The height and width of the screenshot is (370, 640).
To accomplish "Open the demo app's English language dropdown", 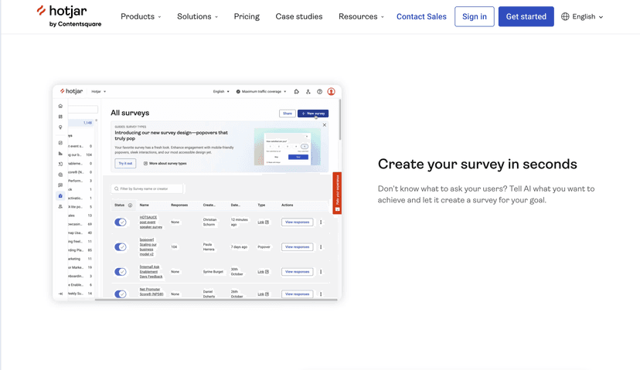I will [221, 91].
